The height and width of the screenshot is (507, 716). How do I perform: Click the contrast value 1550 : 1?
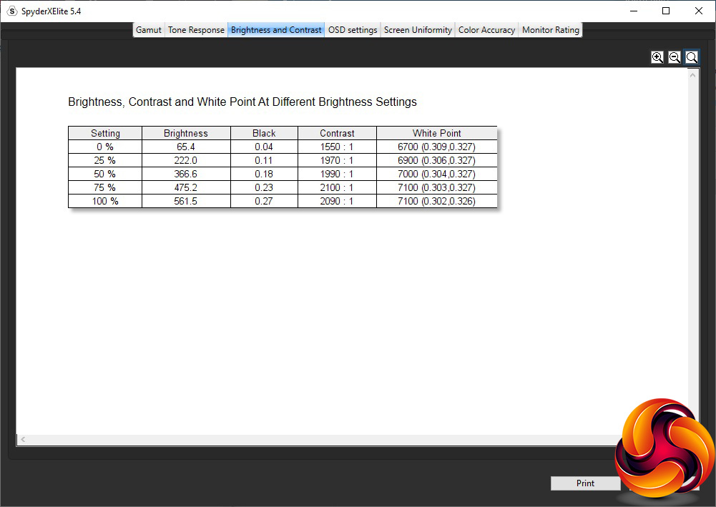(x=337, y=147)
